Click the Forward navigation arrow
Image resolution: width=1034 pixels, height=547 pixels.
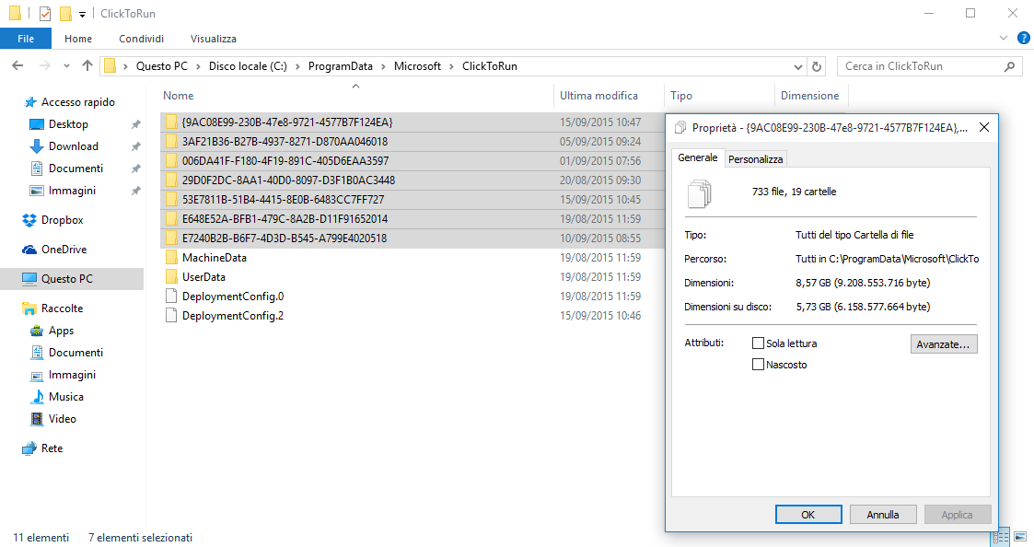coord(44,66)
